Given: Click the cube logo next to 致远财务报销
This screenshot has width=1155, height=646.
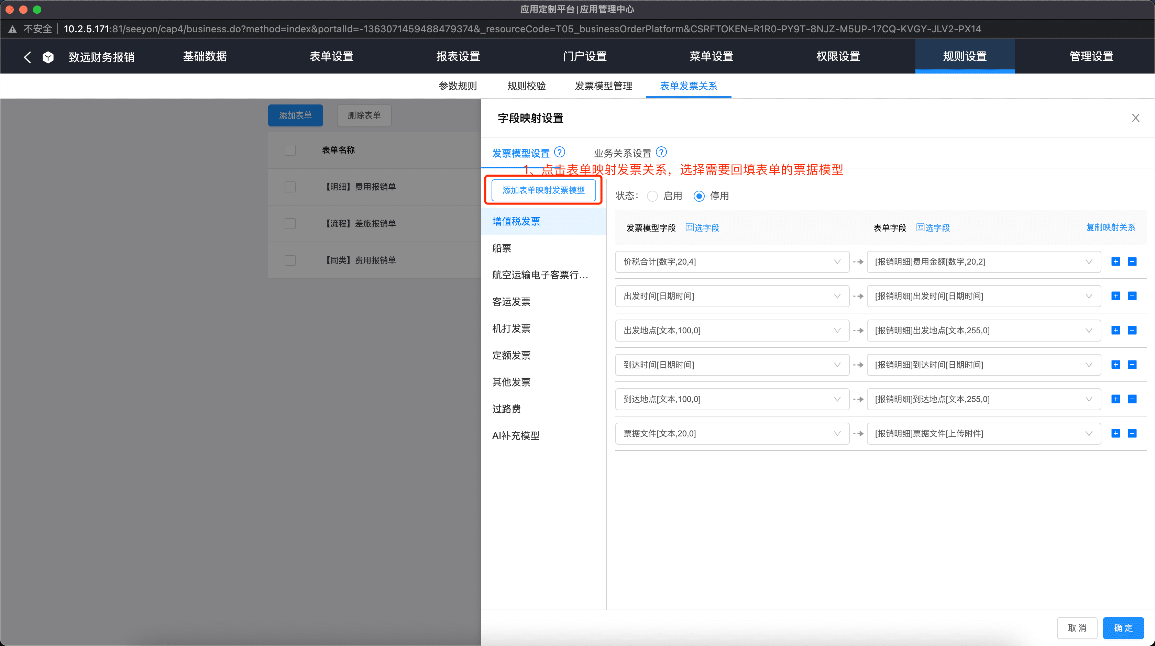Looking at the screenshot, I should [x=48, y=57].
